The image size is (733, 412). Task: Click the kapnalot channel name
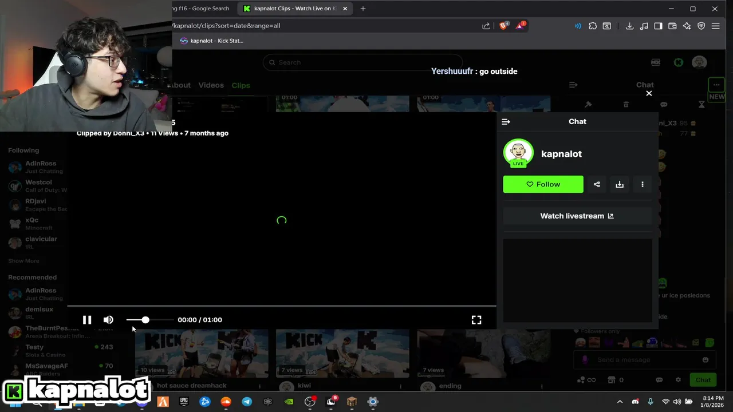pos(561,154)
